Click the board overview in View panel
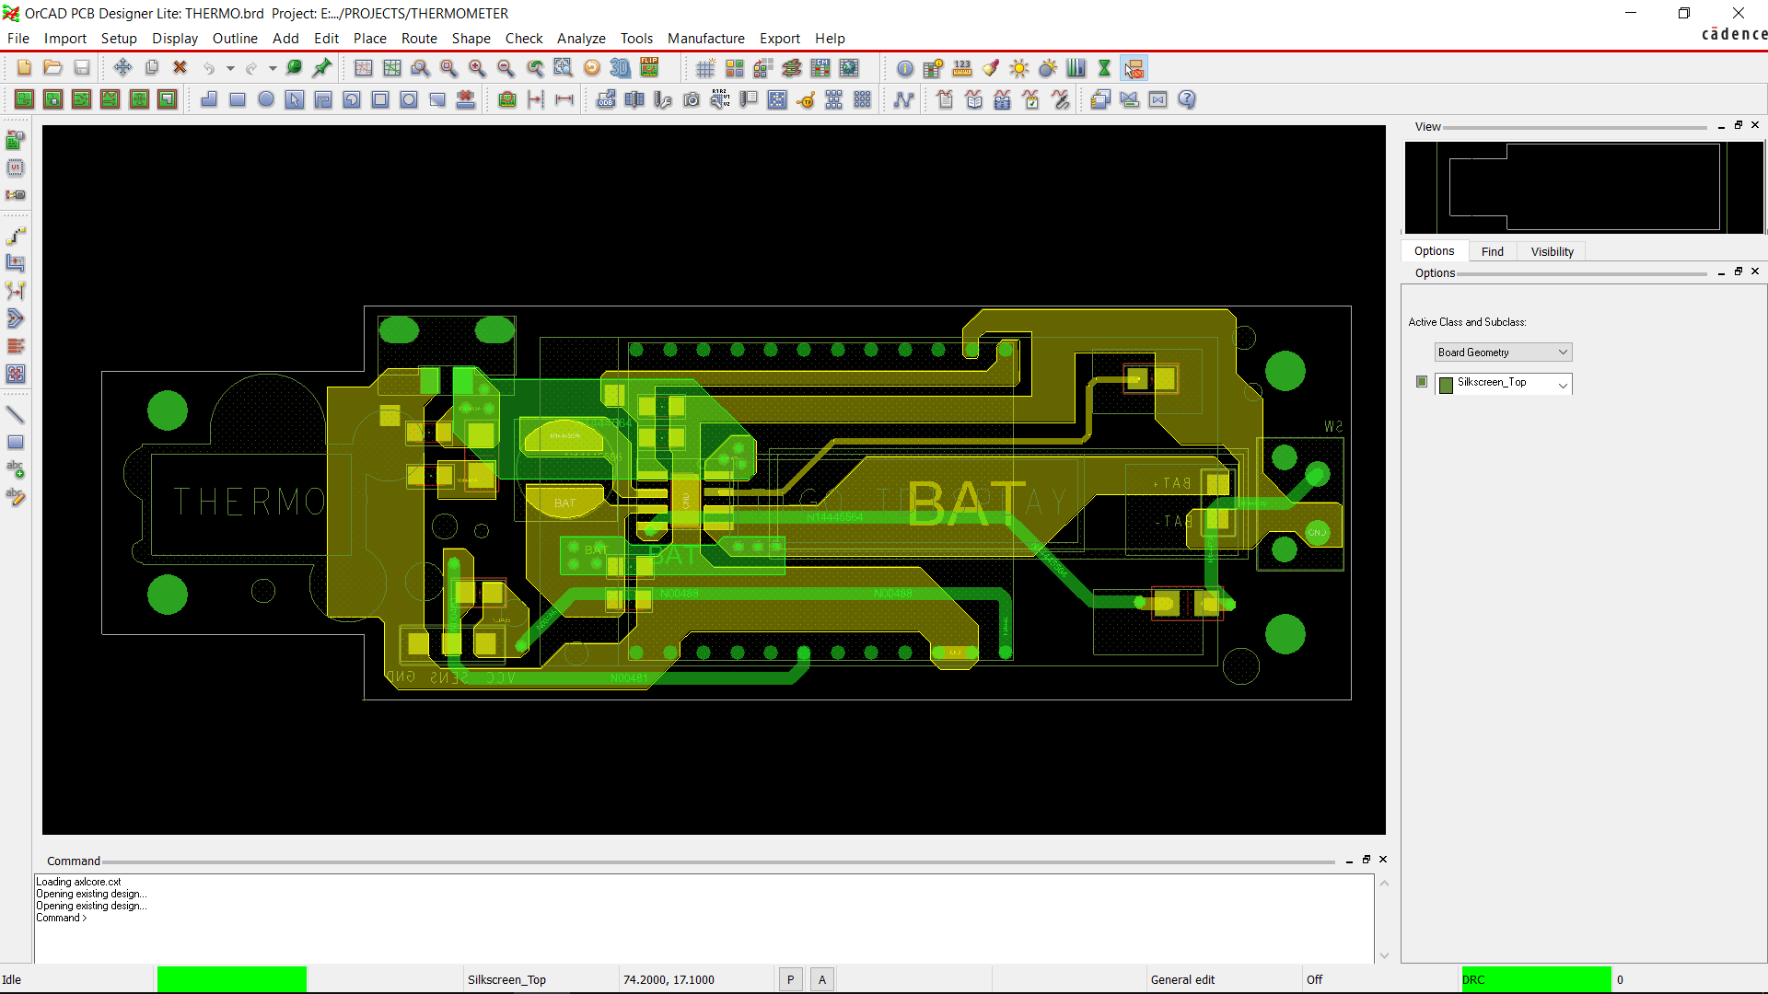Screen dimensions: 1768x994 tap(1584, 188)
